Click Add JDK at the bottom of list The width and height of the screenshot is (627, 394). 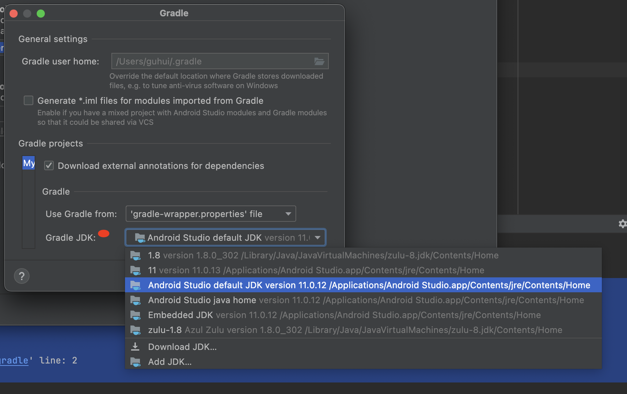pos(170,361)
